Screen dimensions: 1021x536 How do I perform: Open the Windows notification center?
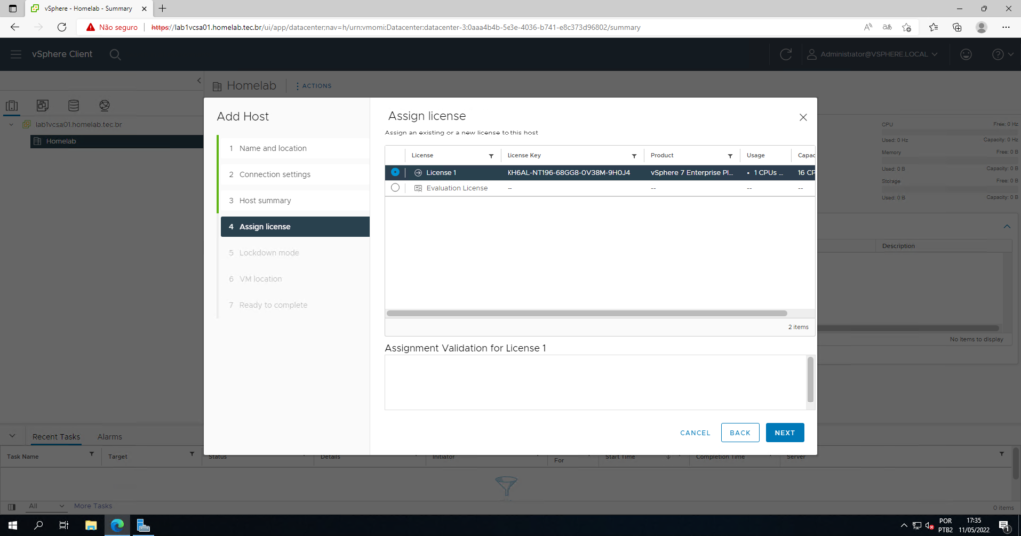pyautogui.click(x=1005, y=526)
